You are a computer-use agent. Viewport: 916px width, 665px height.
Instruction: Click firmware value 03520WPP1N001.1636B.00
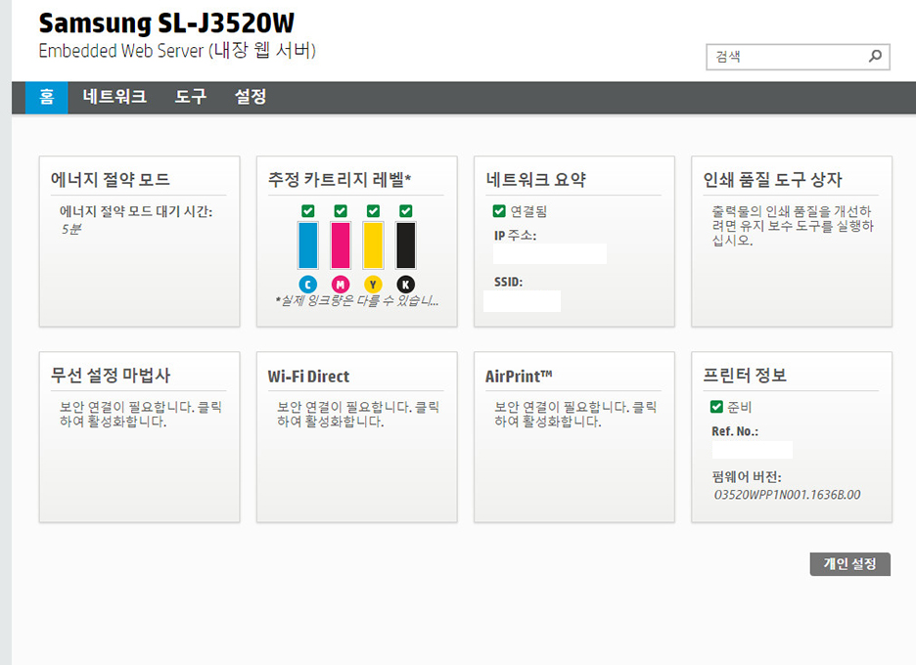pyautogui.click(x=787, y=495)
